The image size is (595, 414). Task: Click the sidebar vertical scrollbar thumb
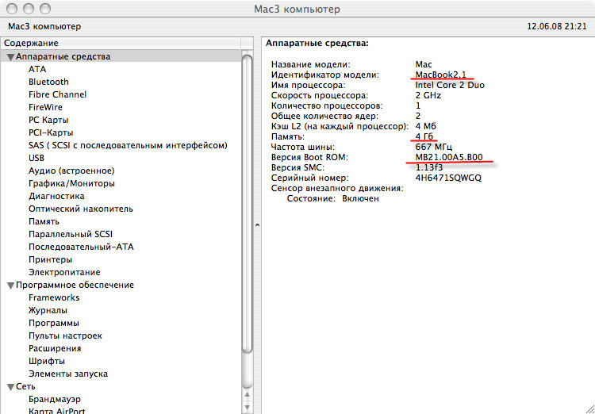point(247,205)
